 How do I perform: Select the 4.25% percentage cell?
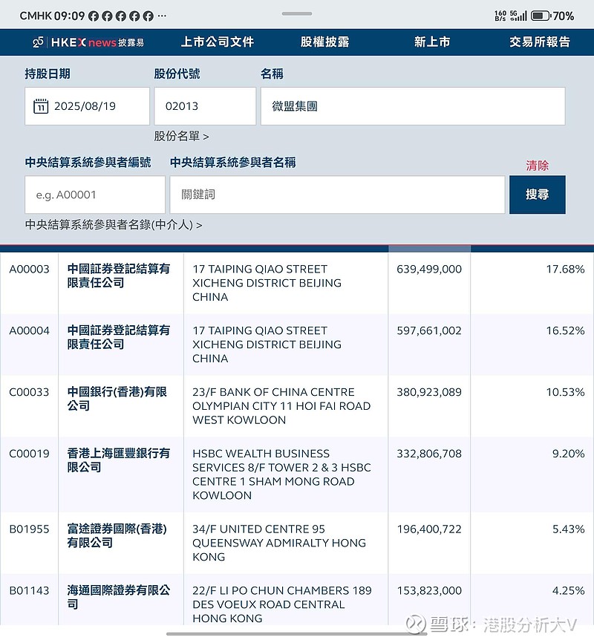(x=569, y=590)
